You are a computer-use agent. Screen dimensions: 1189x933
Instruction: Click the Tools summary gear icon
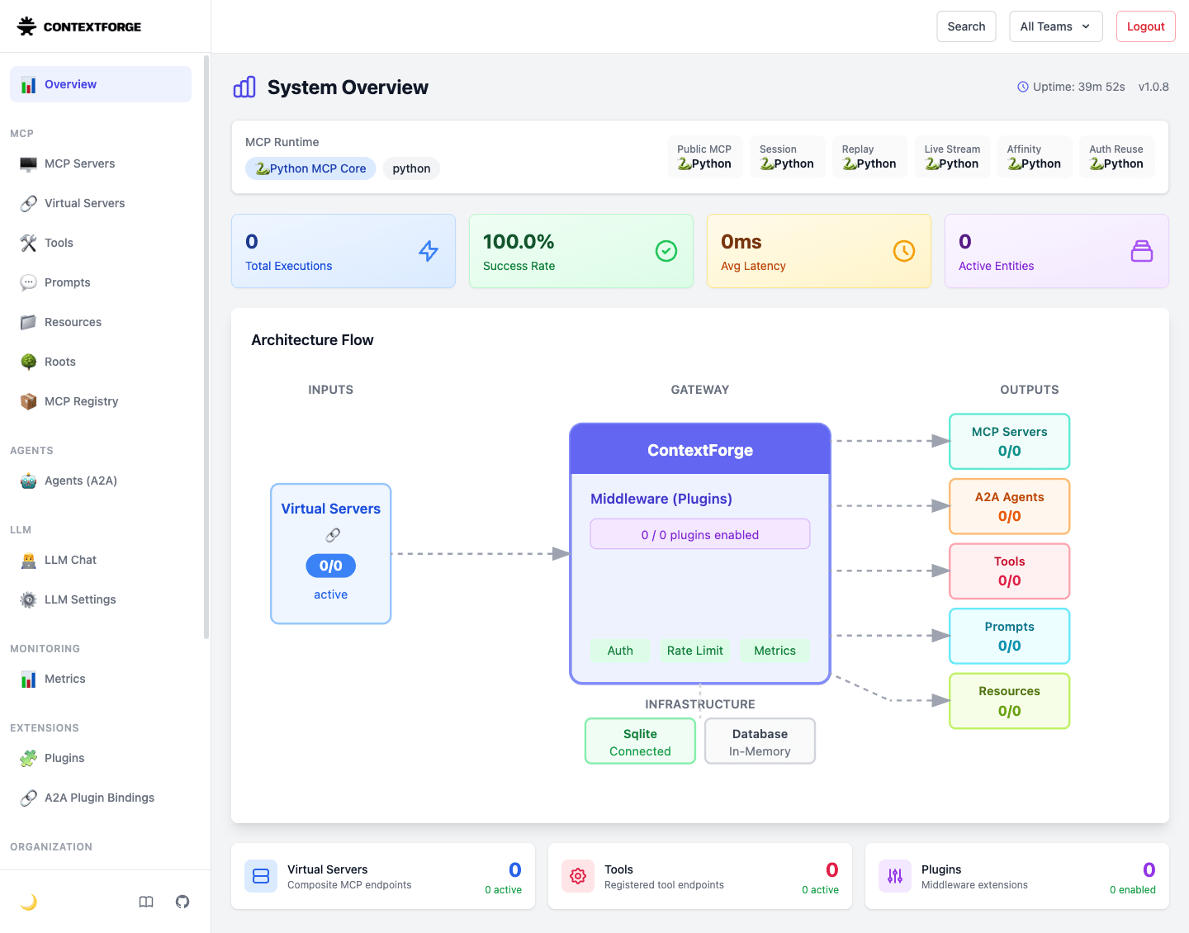(578, 876)
